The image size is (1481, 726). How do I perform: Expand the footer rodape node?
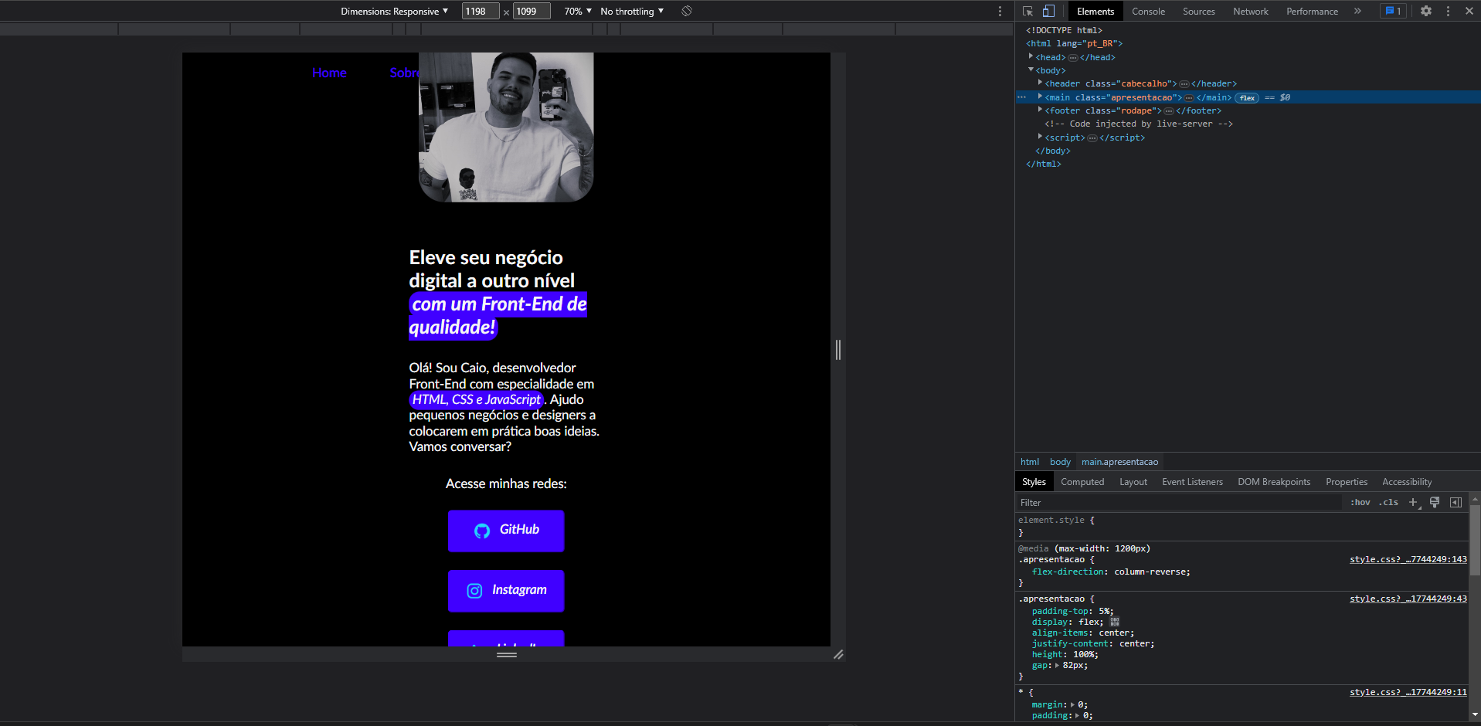pos(1040,110)
